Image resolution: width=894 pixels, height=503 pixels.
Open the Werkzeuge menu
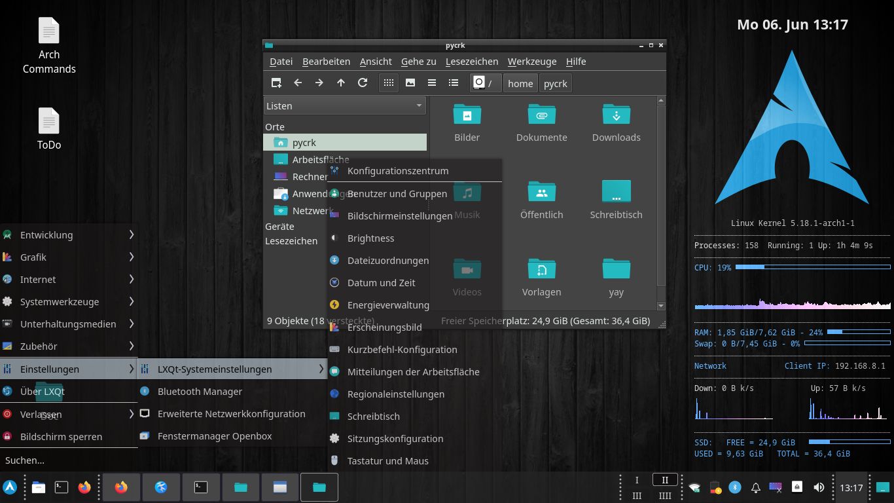pyautogui.click(x=532, y=61)
